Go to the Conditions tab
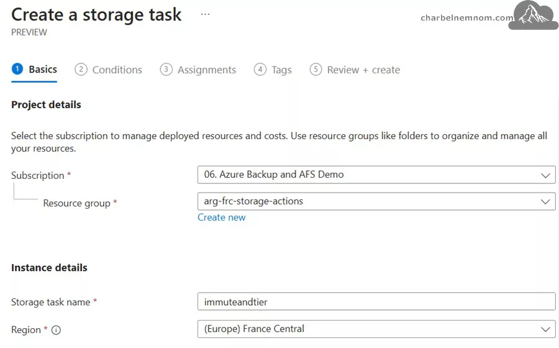 tap(108, 70)
